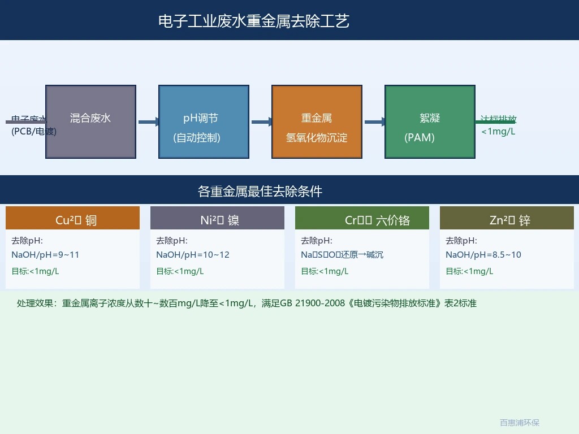This screenshot has width=579, height=434.
Task: Select the 絮凝 (PAM) box
Action: (x=430, y=122)
